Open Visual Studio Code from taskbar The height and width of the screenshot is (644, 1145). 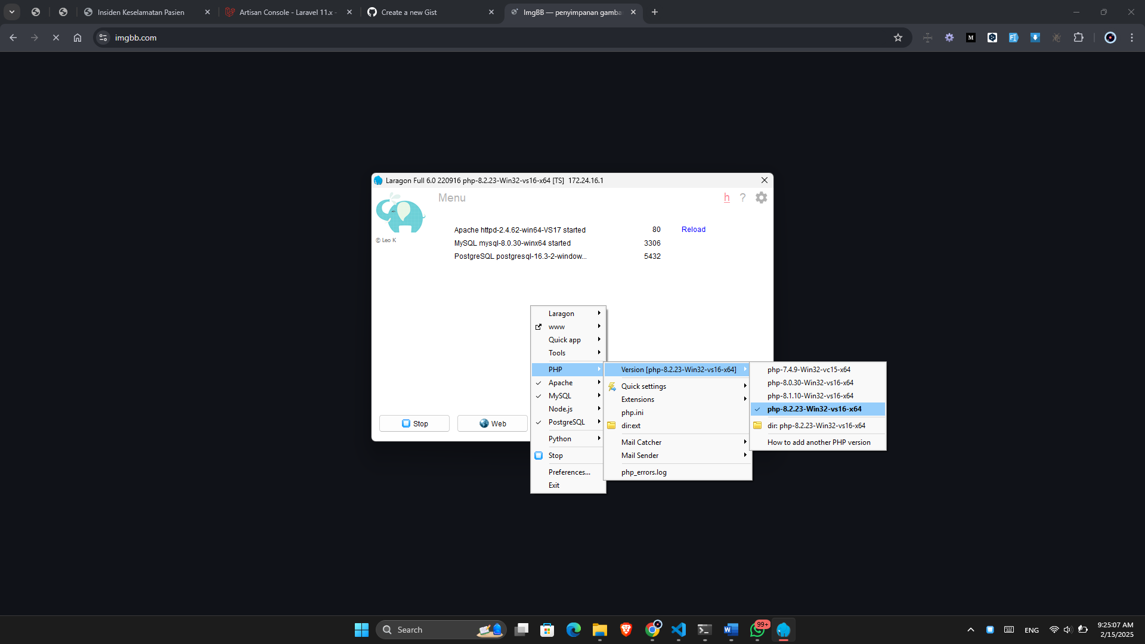coord(679,630)
